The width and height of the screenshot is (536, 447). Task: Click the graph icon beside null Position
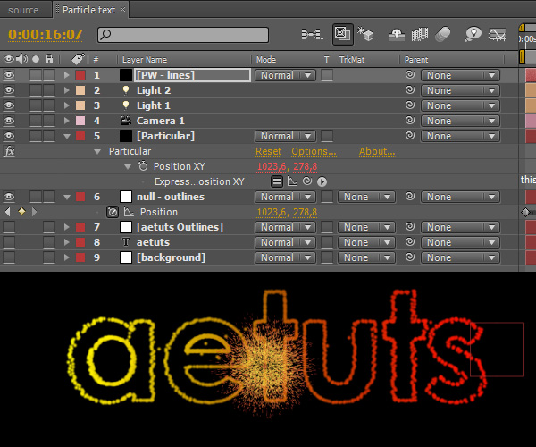129,212
